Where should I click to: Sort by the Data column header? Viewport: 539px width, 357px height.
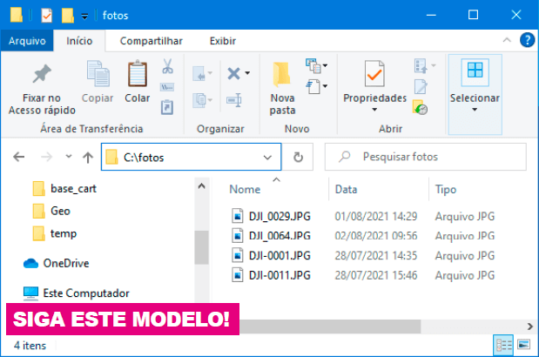point(347,189)
